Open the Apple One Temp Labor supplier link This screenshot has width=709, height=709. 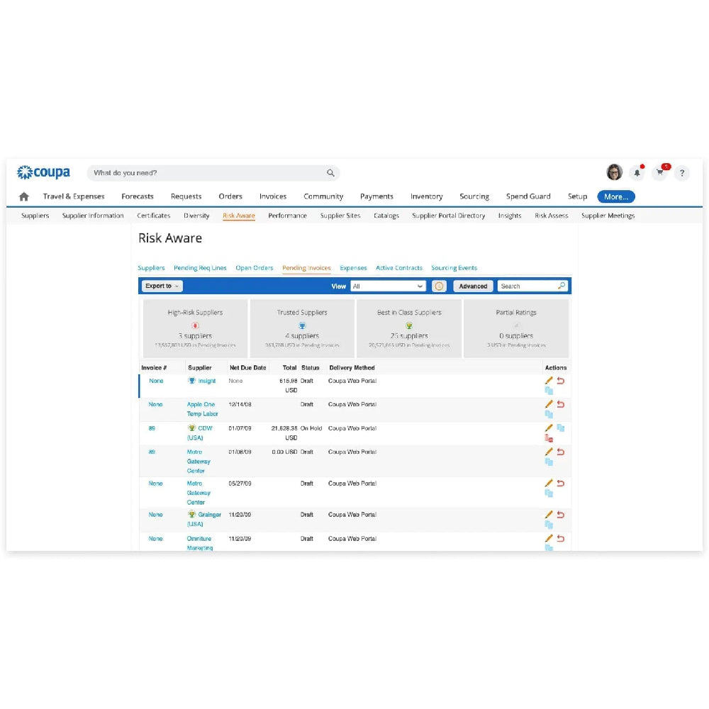click(x=202, y=409)
